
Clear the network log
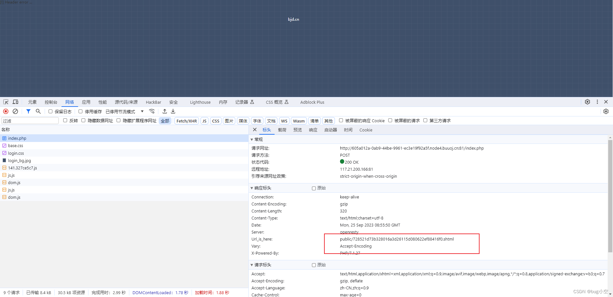[15, 111]
